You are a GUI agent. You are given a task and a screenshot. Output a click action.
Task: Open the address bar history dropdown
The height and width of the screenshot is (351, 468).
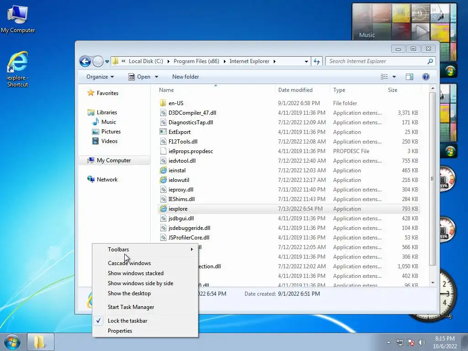click(x=306, y=62)
